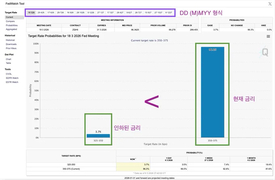Viewport: 275px width, 180px height.
Task: Select the 18 326 meeting date tab
Action: (x=31, y=13)
